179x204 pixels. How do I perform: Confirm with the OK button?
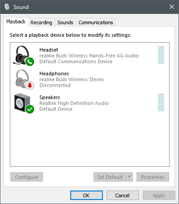pos(86,195)
